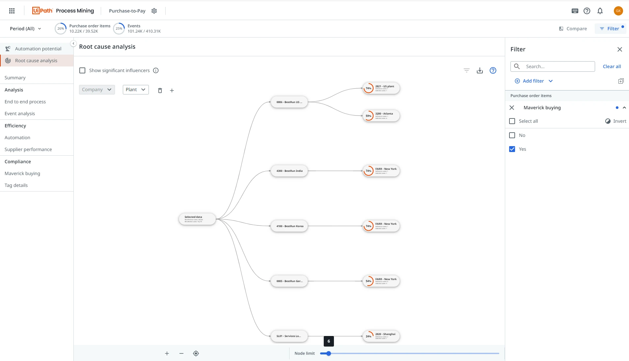
Task: Open Maverick buying compliance page
Action: (22, 173)
